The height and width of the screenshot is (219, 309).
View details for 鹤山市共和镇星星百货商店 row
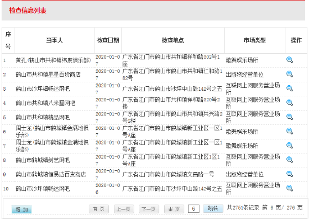click(289, 74)
